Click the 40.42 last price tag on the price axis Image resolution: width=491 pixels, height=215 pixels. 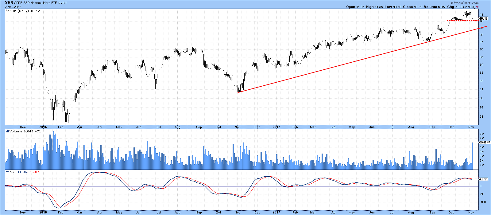tap(483, 18)
